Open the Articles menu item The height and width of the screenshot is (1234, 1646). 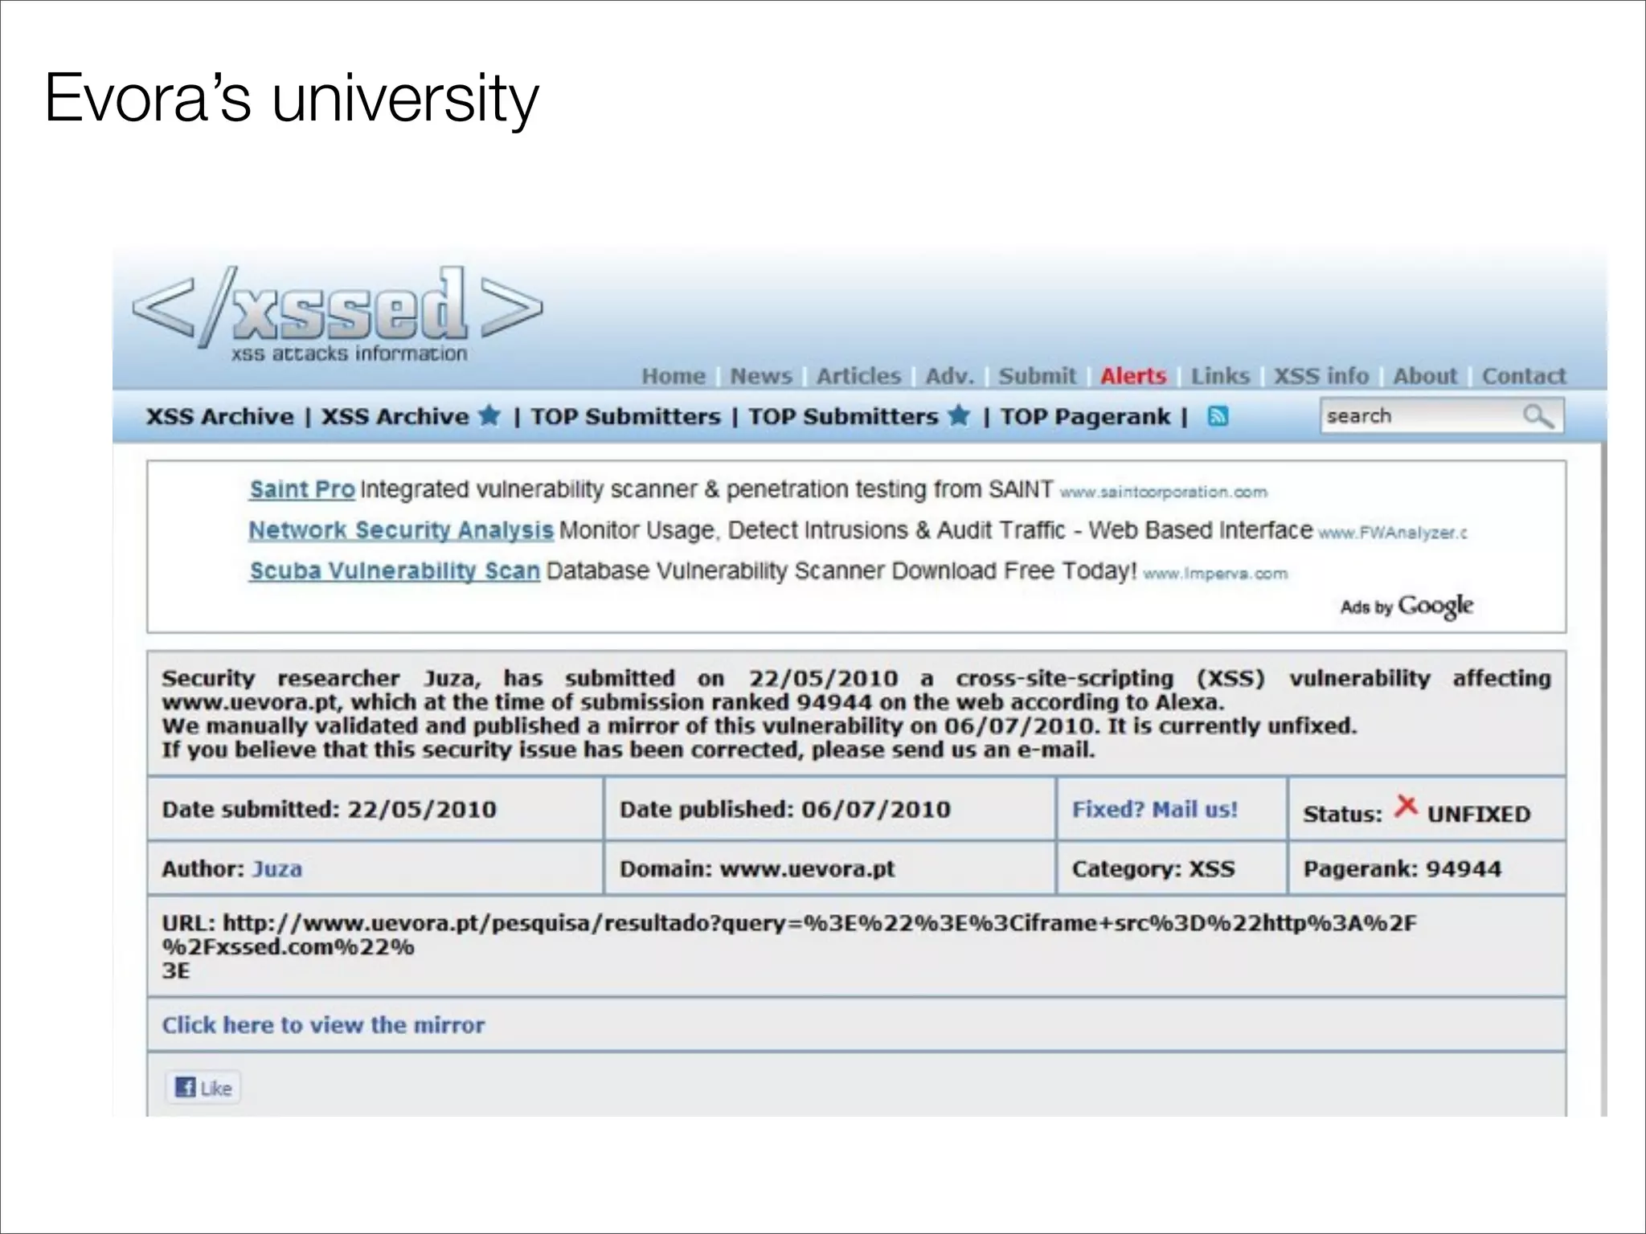pos(858,376)
